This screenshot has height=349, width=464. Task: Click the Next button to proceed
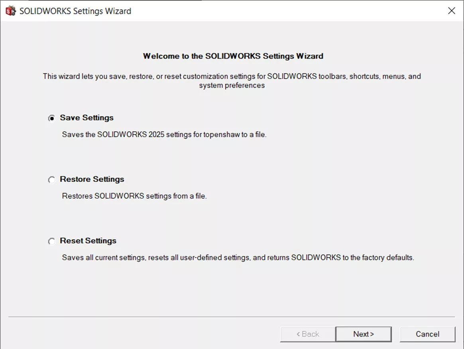tap(363, 334)
